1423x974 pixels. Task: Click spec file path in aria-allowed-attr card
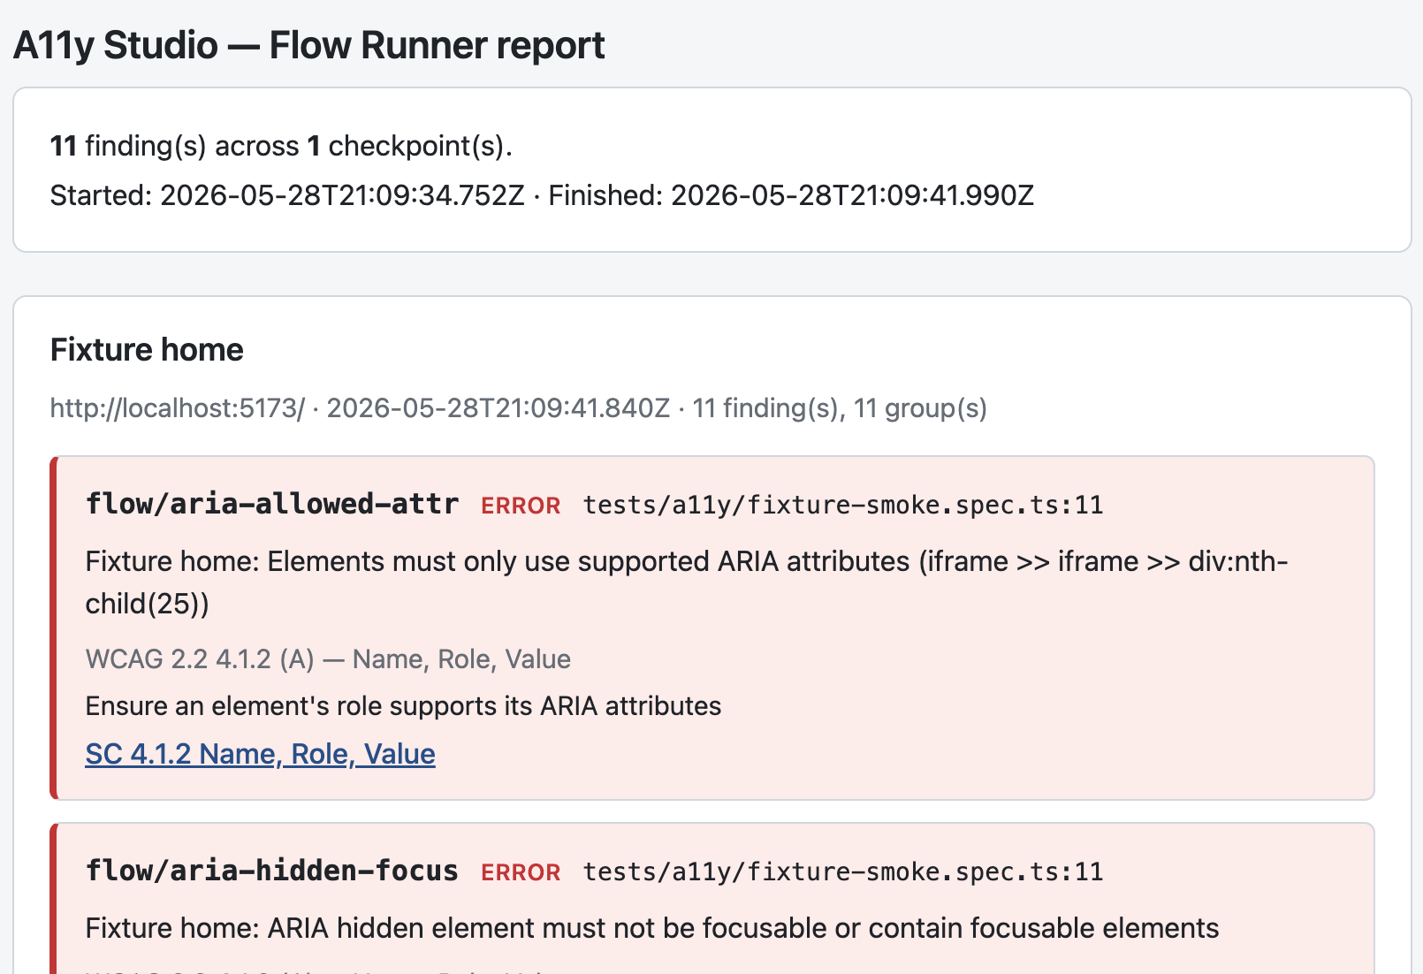(843, 505)
